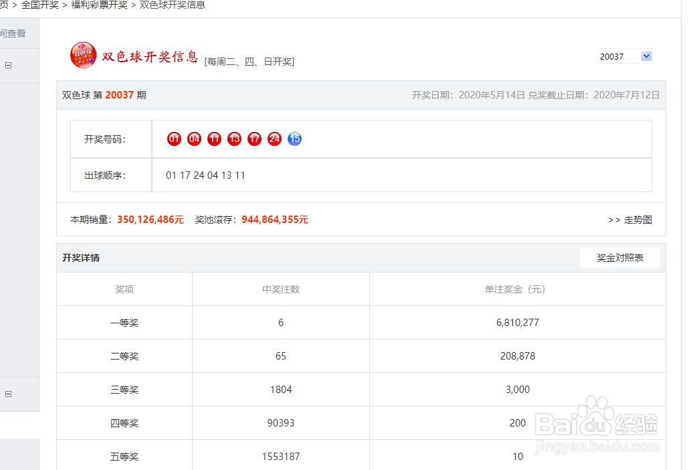
Task: Collapse the lower sidebar section with the minus box
Action: point(7,394)
